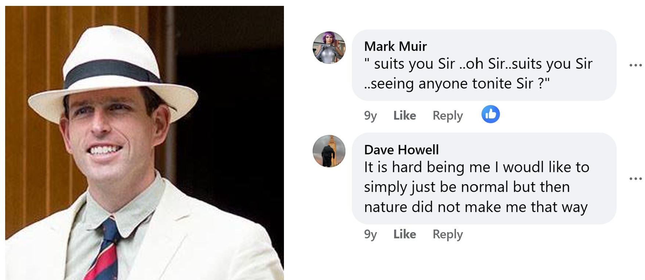The height and width of the screenshot is (280, 645).
Task: Click "nature did not make me" line
Action: pos(475,207)
